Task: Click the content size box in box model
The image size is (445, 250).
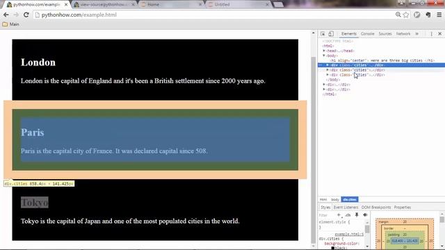Action: click(x=405, y=241)
